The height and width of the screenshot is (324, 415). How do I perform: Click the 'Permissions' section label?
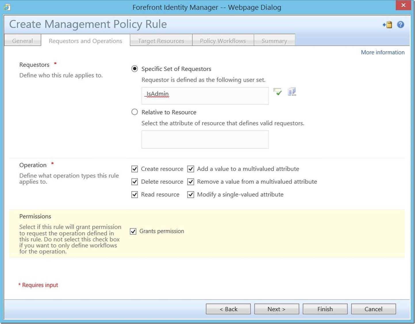pyautogui.click(x=35, y=216)
